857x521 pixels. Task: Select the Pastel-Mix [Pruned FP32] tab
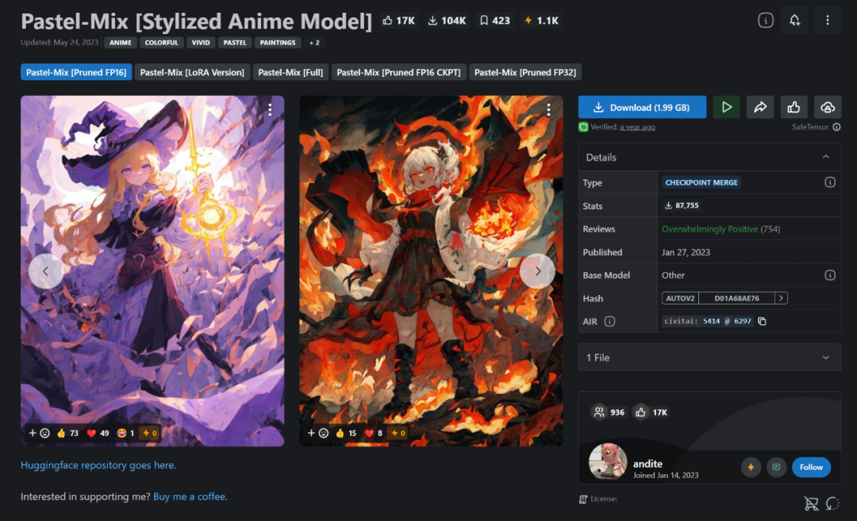[x=525, y=72]
